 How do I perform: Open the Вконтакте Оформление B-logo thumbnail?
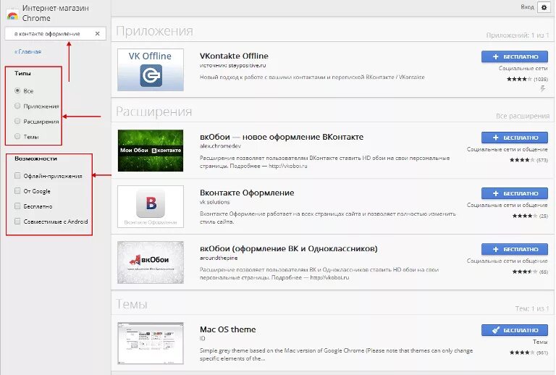tap(151, 206)
